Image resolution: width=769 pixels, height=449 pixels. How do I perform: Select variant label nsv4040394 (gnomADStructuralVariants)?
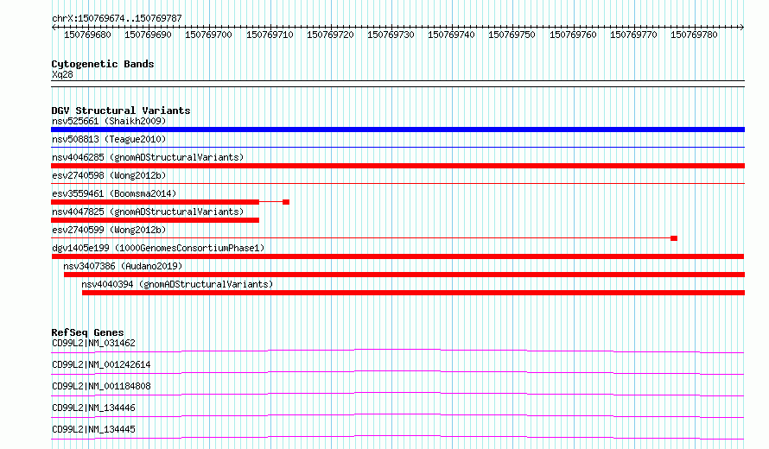pos(177,284)
